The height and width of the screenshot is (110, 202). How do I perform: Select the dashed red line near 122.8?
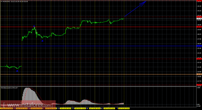(98, 59)
